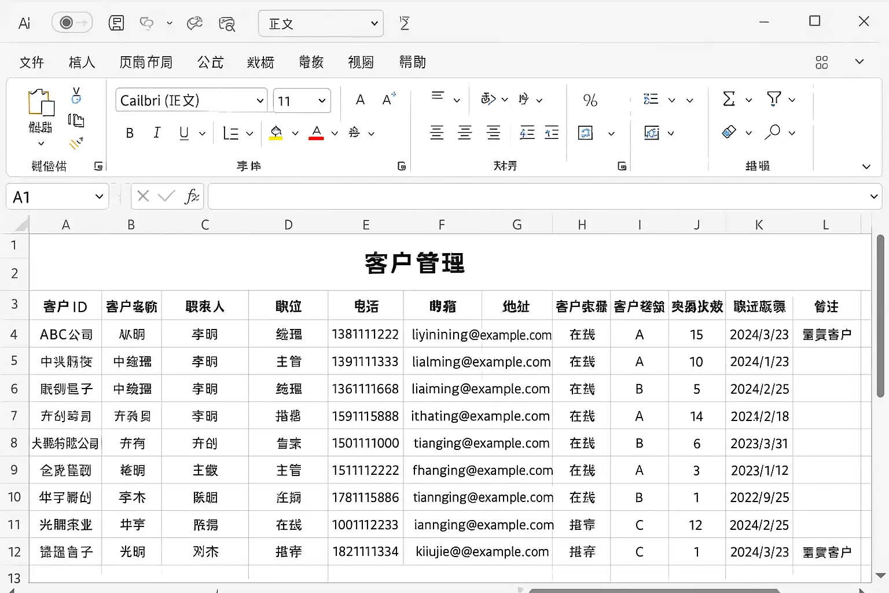Toggle the AutoSave switch in title bar
This screenshot has width=889, height=593.
pos(72,23)
